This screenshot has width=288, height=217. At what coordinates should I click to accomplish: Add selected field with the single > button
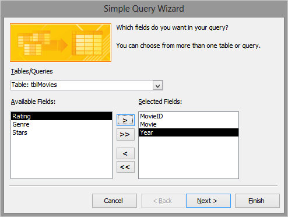click(x=125, y=120)
